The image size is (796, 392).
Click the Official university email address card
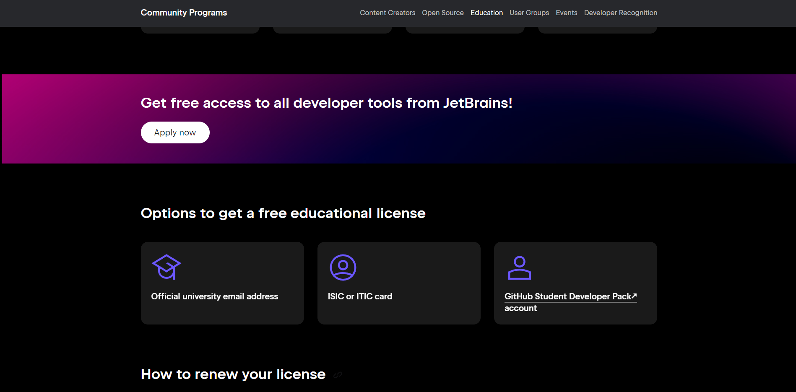(x=222, y=283)
